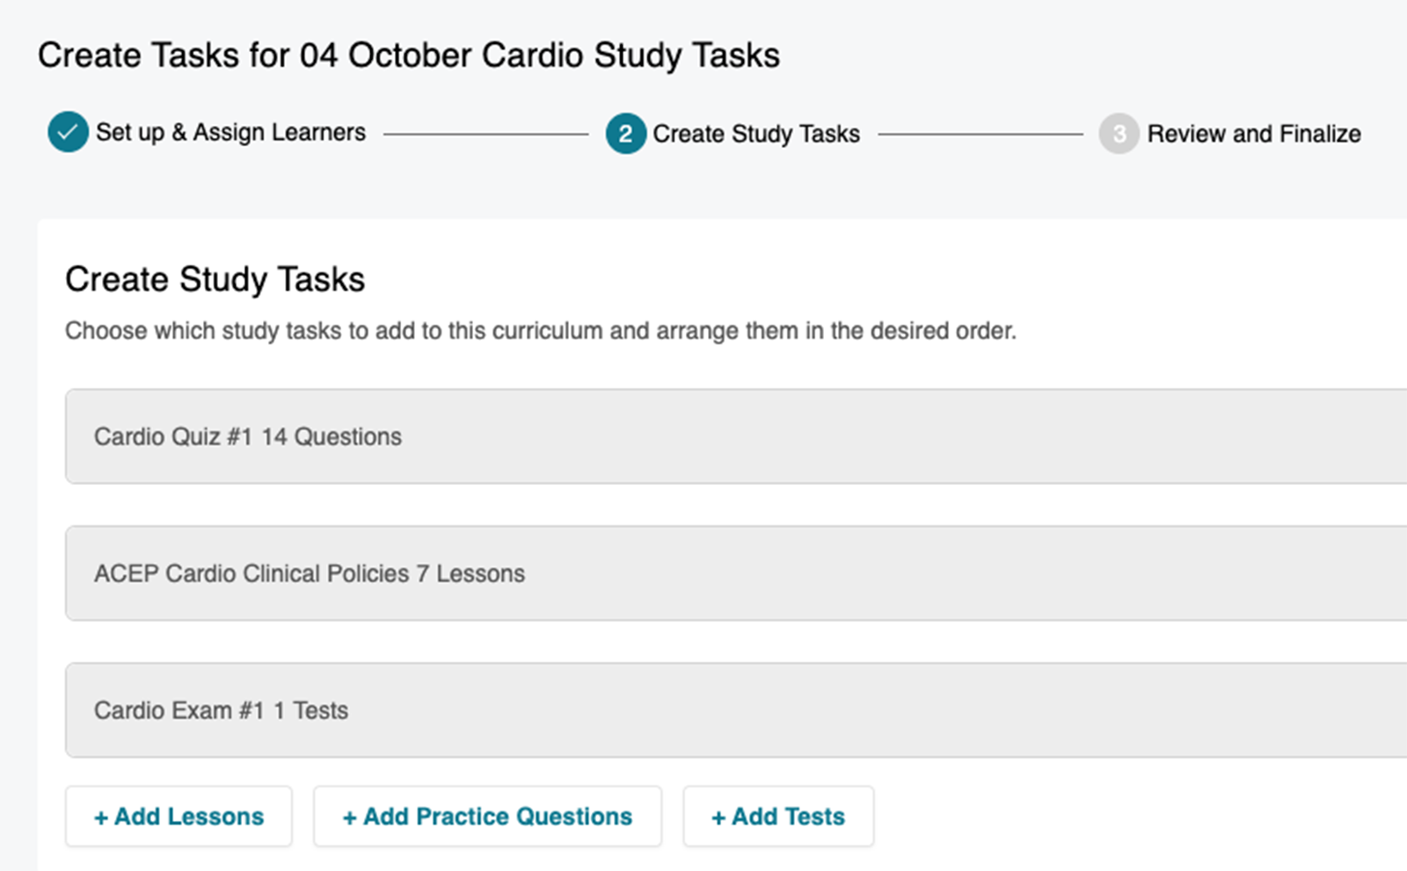Select the ACEP Cardio Clinical Policies 7 Lessons card
This screenshot has height=871, width=1407.
[x=310, y=573]
